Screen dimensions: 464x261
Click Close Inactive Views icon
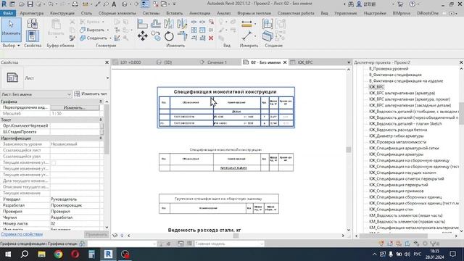point(155,4)
